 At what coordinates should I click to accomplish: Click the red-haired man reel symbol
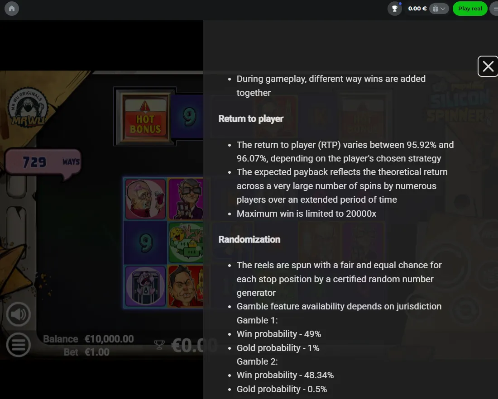(186, 287)
